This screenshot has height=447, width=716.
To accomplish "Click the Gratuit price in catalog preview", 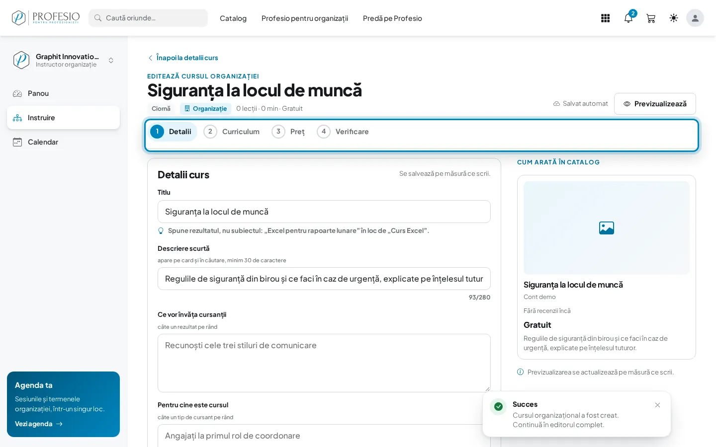I will tap(537, 325).
